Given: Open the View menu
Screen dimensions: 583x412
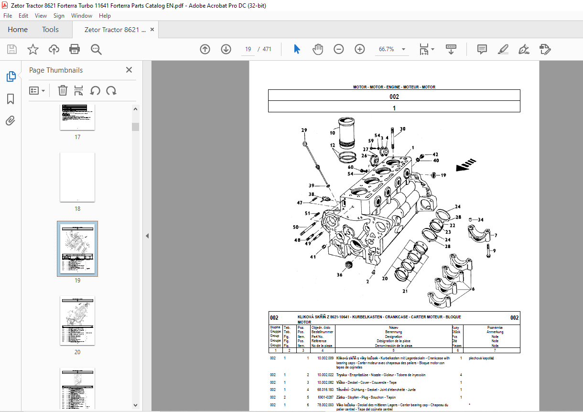Looking at the screenshot, I should point(41,16).
